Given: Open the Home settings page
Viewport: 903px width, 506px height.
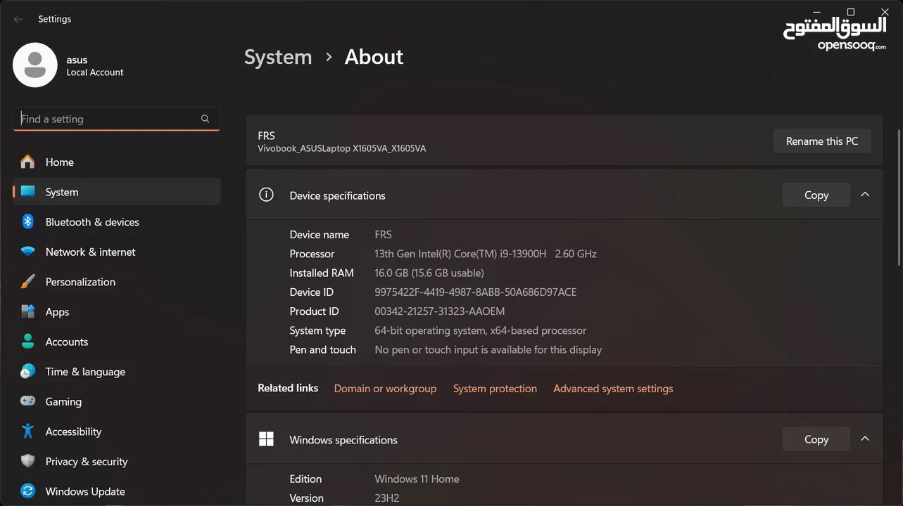Looking at the screenshot, I should [x=117, y=162].
